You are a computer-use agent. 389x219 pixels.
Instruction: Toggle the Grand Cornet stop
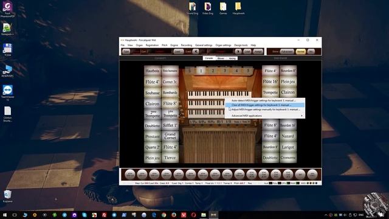(170, 136)
